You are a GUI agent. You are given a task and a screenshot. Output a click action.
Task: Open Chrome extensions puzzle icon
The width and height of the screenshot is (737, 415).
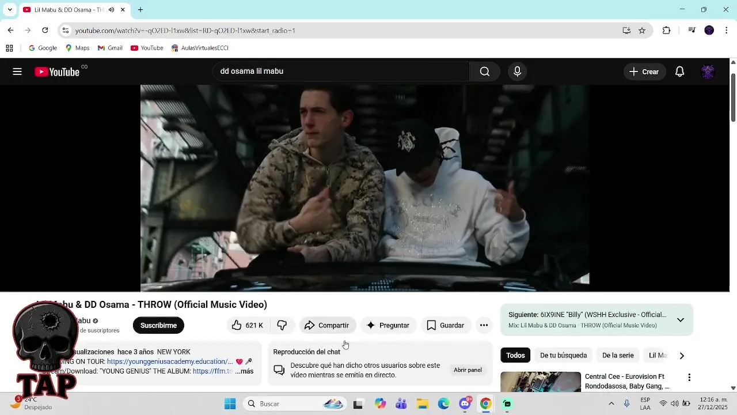coord(666,31)
